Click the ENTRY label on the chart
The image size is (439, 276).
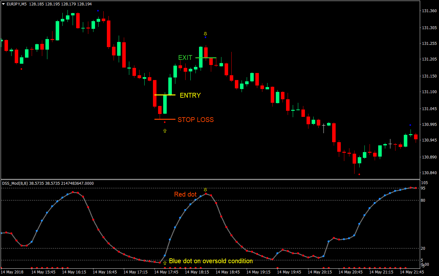190,95
